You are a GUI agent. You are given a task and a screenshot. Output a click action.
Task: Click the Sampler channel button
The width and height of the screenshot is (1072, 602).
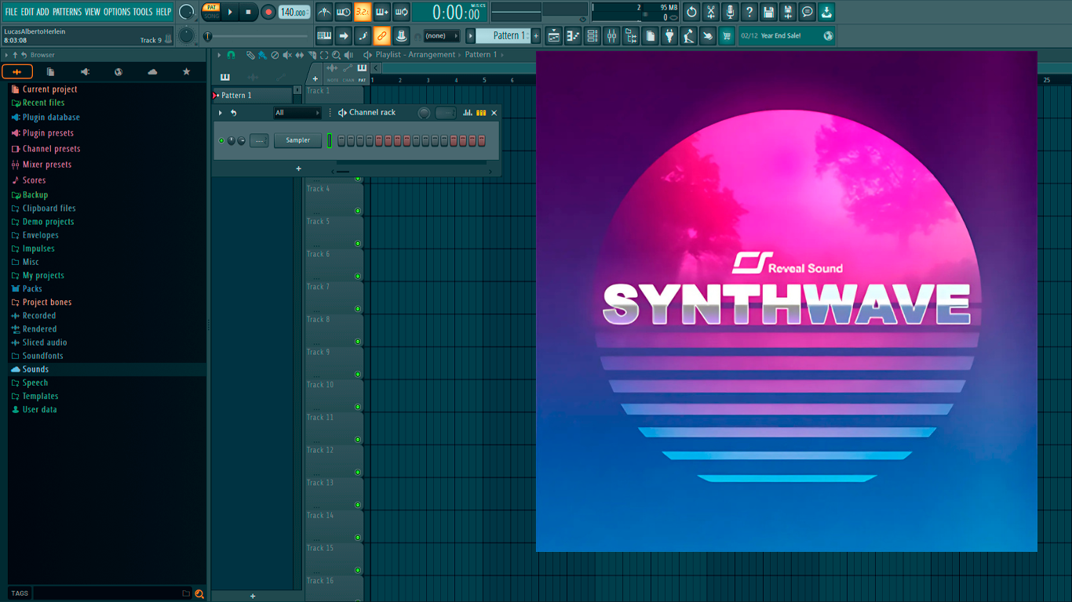297,140
